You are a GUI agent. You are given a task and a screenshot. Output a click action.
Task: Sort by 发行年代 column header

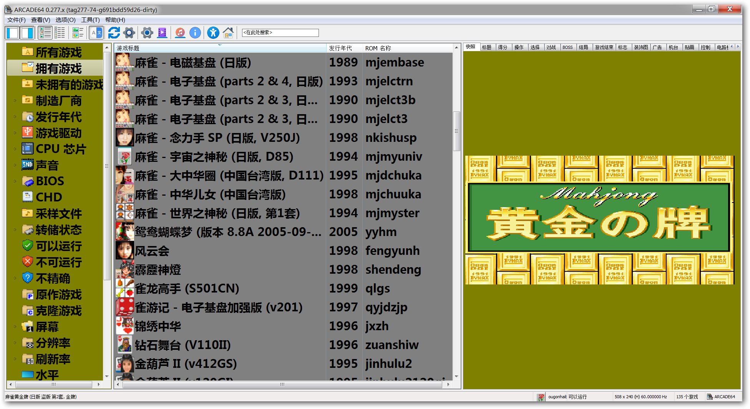click(x=344, y=48)
